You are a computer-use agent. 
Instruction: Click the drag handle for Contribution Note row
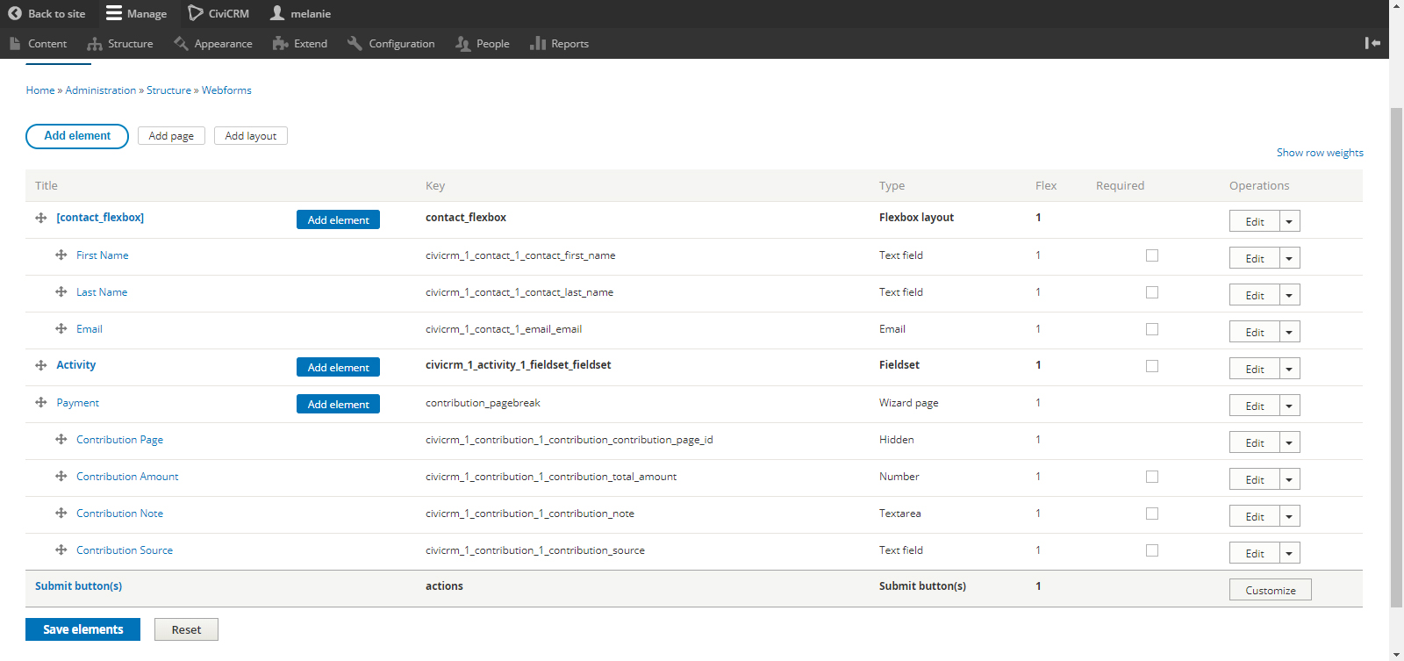click(x=61, y=513)
